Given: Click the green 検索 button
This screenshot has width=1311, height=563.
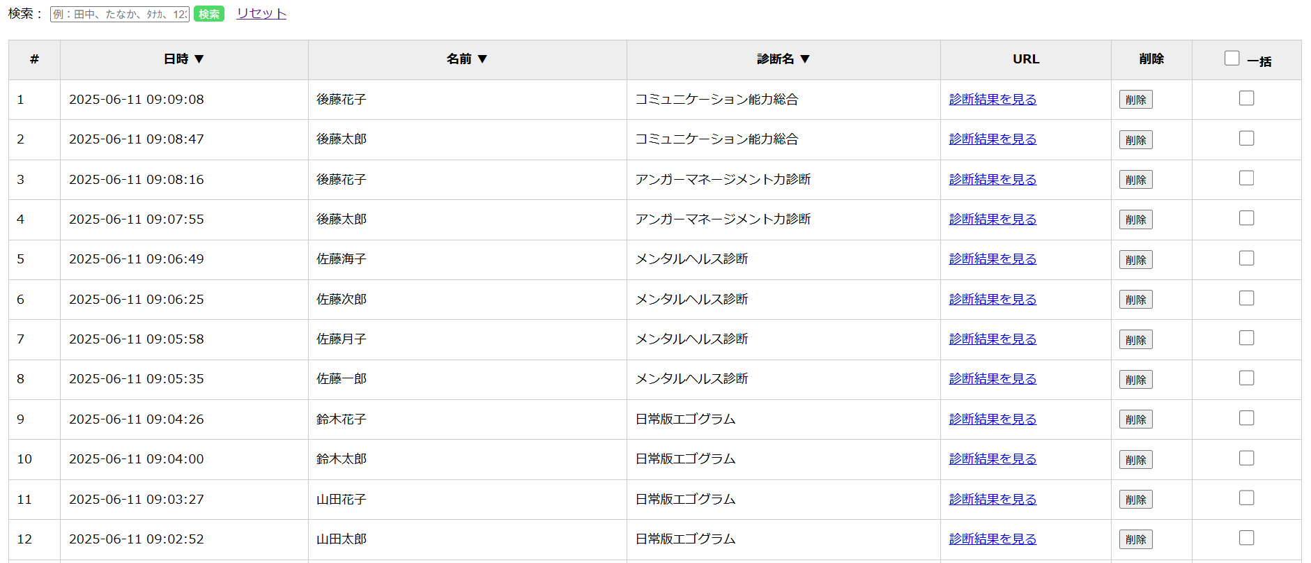Looking at the screenshot, I should (208, 14).
